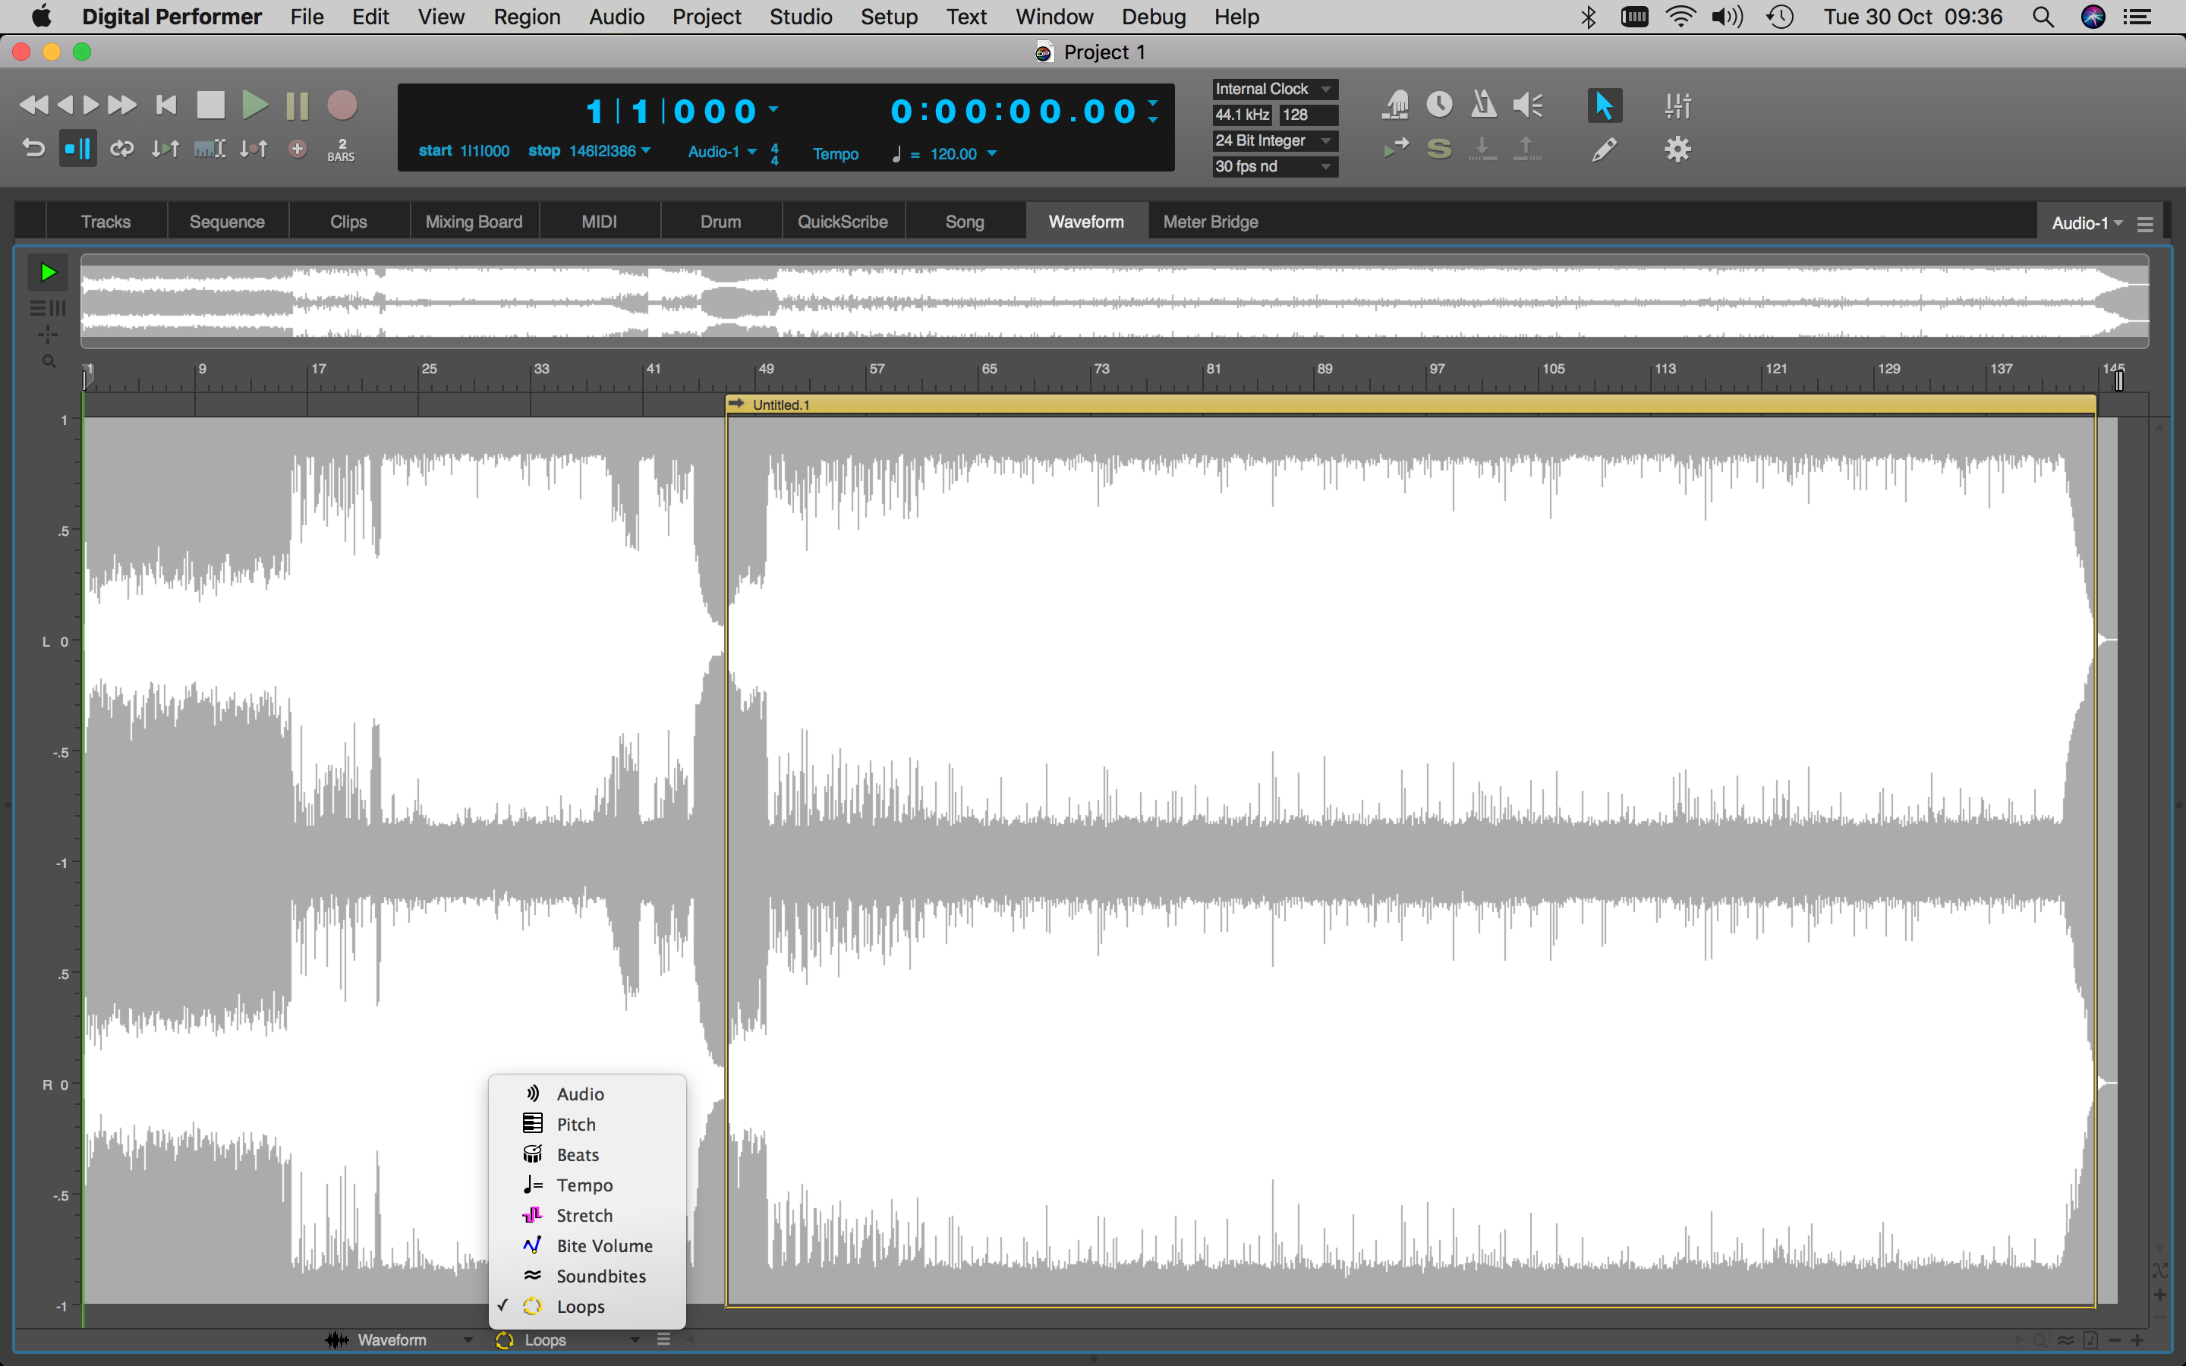
Task: Click the 128 buffer size field
Action: [1307, 115]
